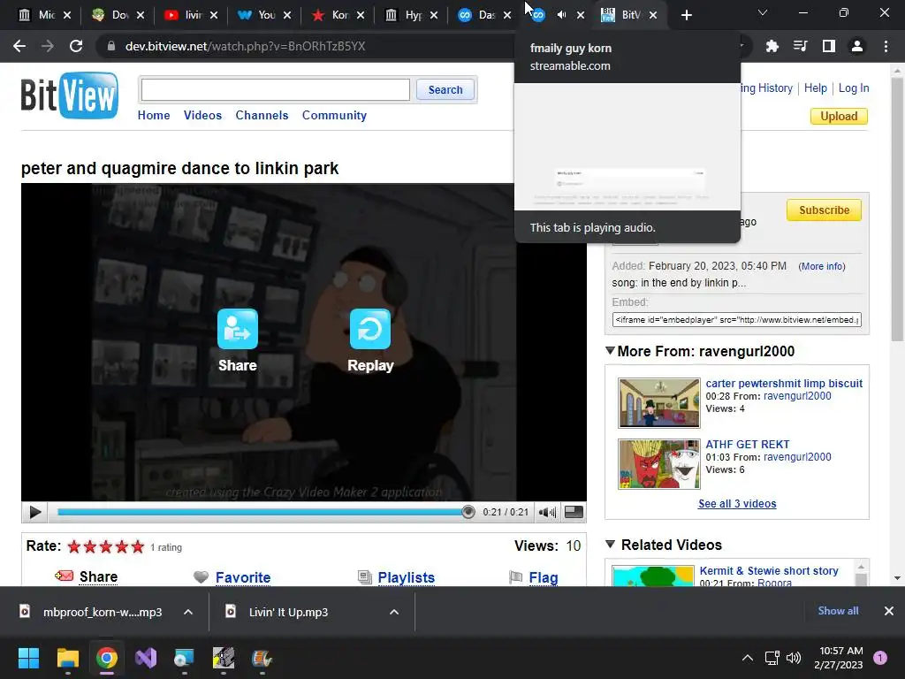Open the mbproof_korn mp3 download options chevron

188,612
